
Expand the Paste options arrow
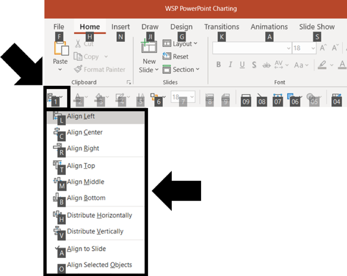click(x=60, y=69)
